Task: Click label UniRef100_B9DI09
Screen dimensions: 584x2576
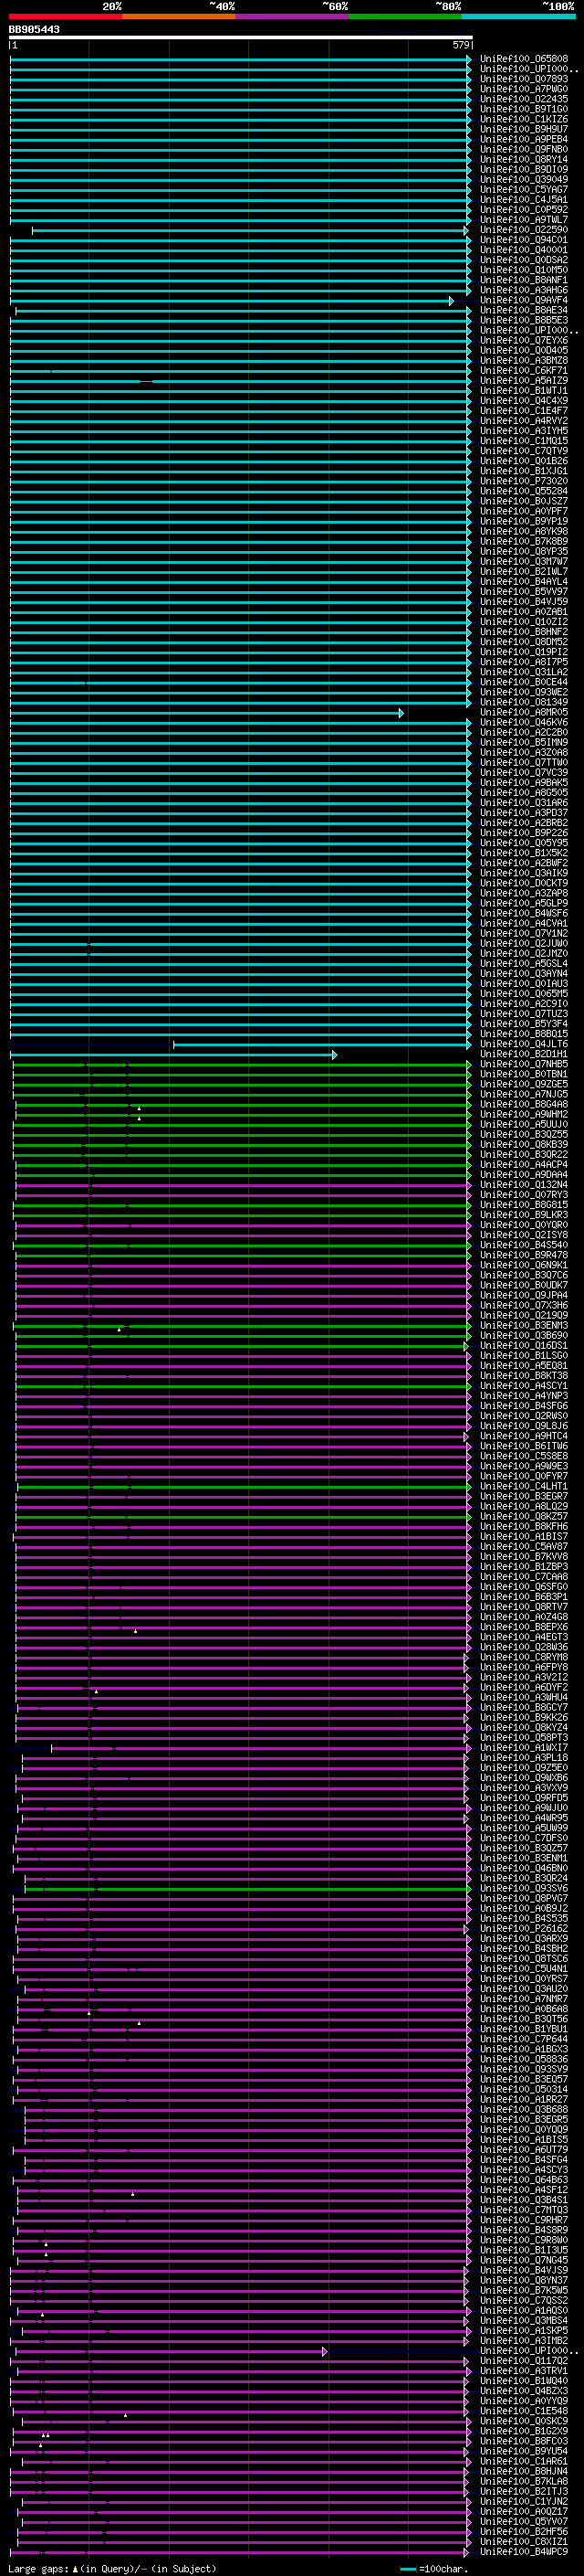Action: (524, 169)
